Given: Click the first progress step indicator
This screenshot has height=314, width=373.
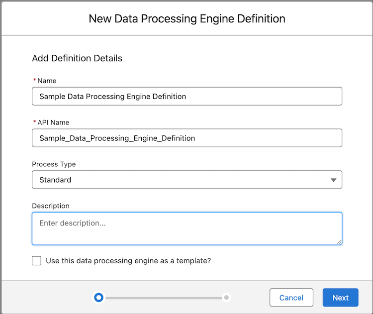Looking at the screenshot, I should point(99,298).
